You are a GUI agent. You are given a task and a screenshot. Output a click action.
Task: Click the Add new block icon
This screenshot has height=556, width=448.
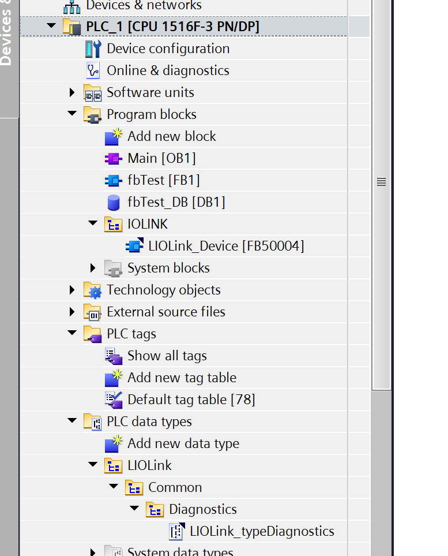coord(114,137)
